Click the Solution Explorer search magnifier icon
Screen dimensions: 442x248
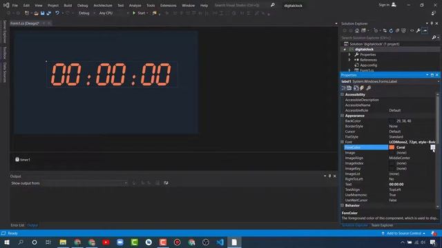tap(434, 38)
